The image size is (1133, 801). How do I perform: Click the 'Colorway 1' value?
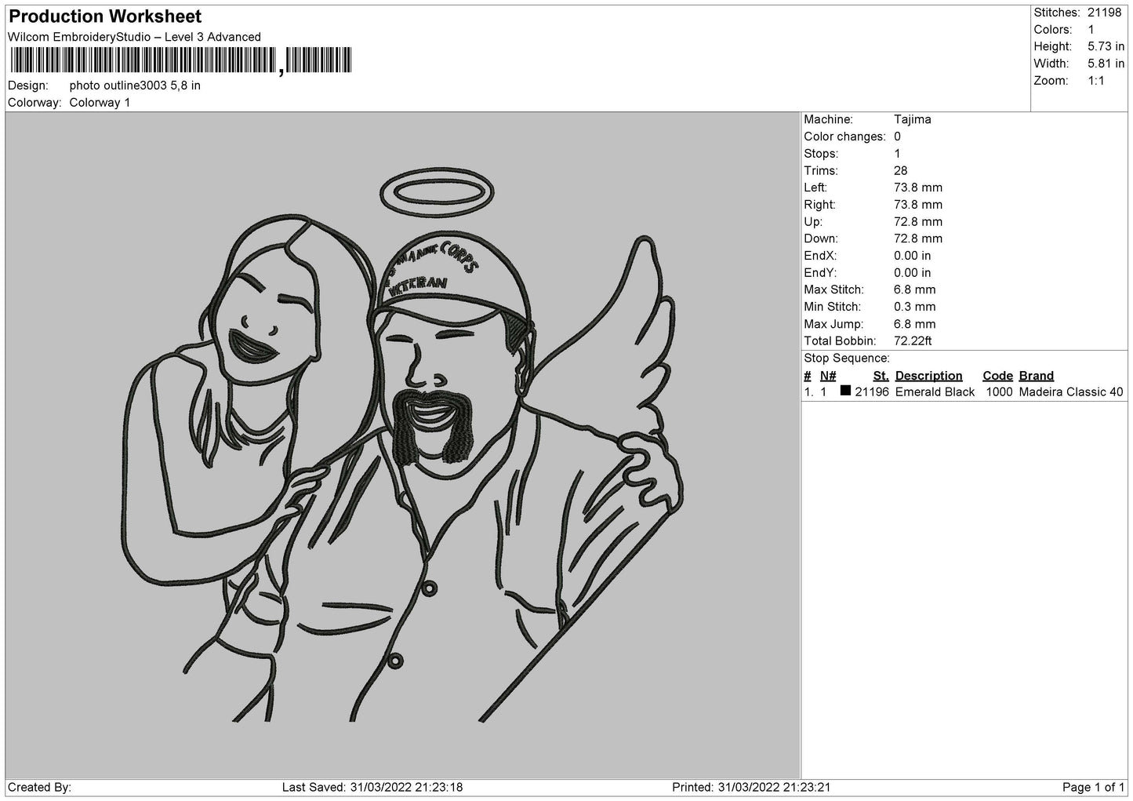pos(100,103)
